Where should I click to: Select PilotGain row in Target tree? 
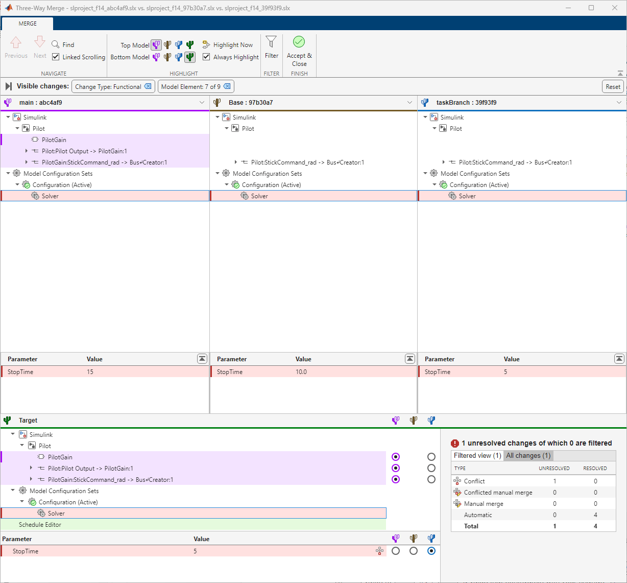[193, 457]
